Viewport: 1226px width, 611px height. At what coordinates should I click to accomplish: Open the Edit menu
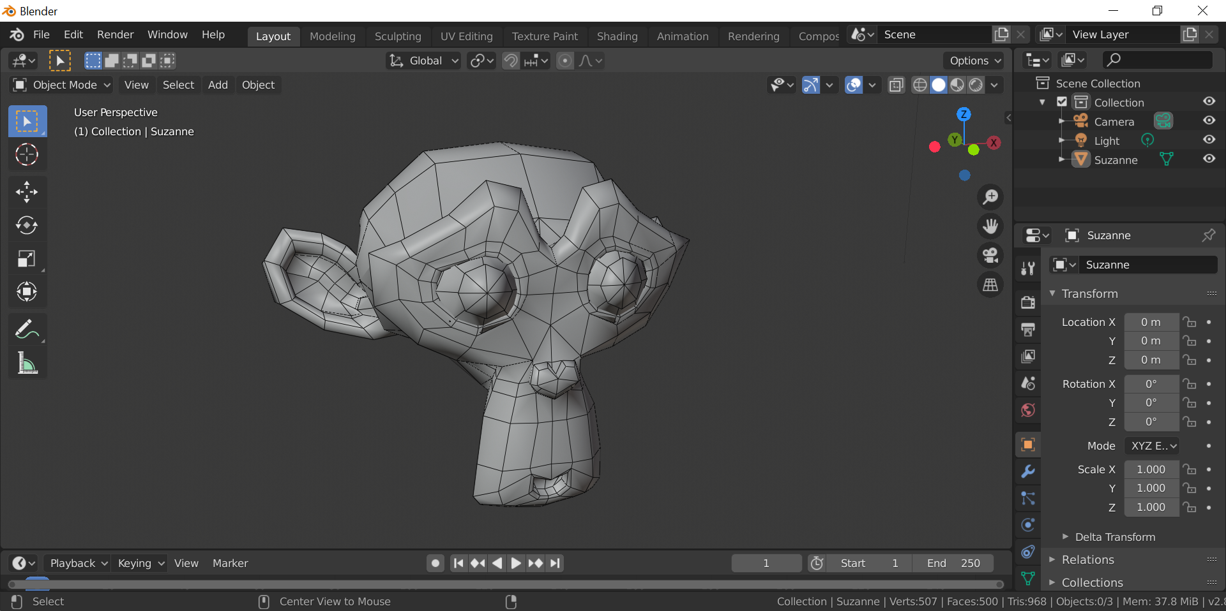tap(73, 34)
